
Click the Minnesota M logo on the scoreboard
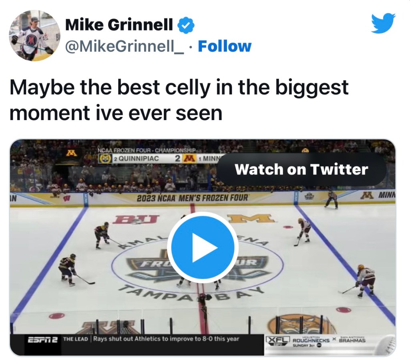[188, 158]
